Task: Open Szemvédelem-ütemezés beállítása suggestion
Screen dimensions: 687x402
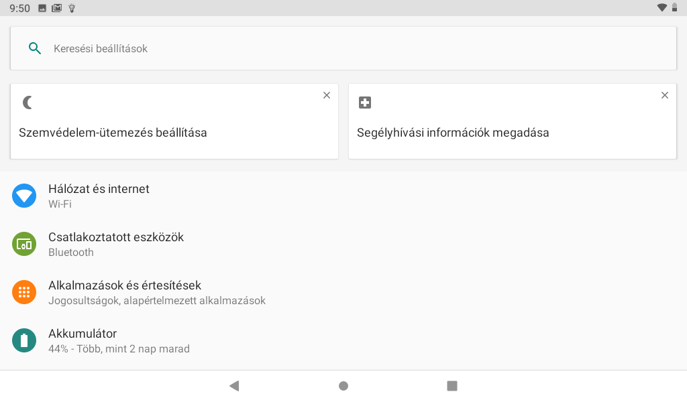Action: coord(174,122)
